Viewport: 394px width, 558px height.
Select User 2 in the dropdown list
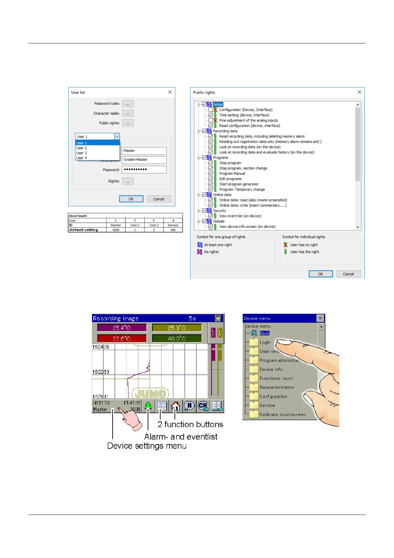[97, 148]
